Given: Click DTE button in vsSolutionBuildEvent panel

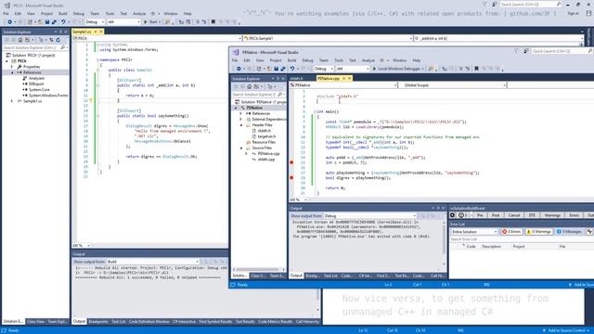Looking at the screenshot, I should (x=532, y=215).
